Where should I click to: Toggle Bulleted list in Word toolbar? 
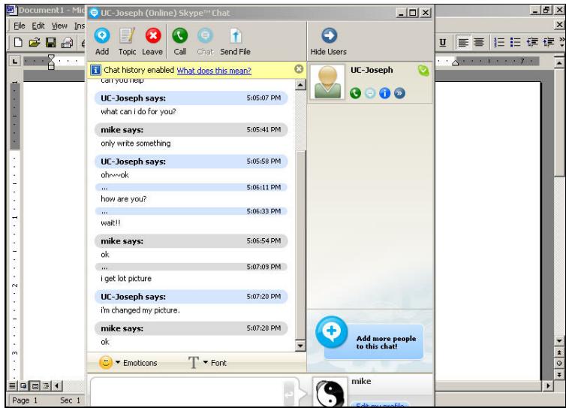point(515,43)
